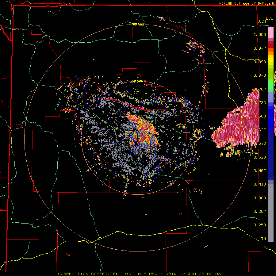Click the 0.893 scale value
This screenshot has height=276, width=276.
[x=260, y=62]
